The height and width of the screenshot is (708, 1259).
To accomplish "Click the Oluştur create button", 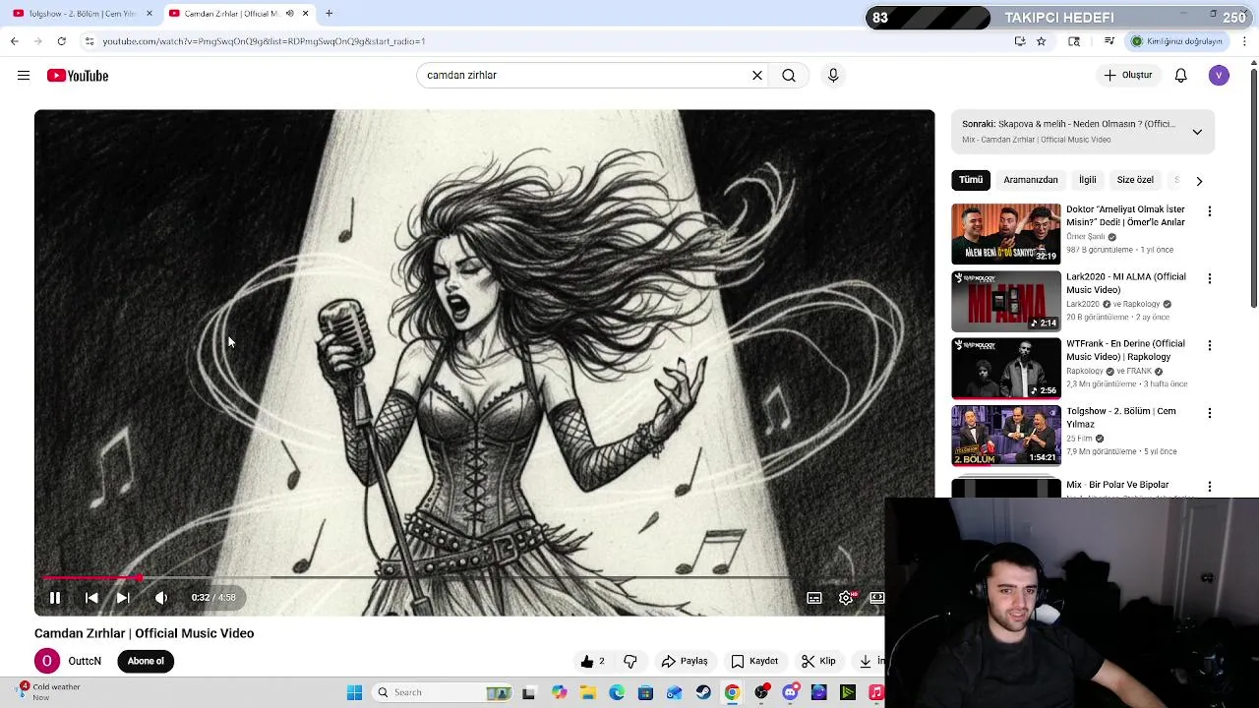I will pos(1128,75).
